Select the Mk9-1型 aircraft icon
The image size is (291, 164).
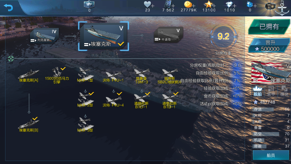pos(85,75)
